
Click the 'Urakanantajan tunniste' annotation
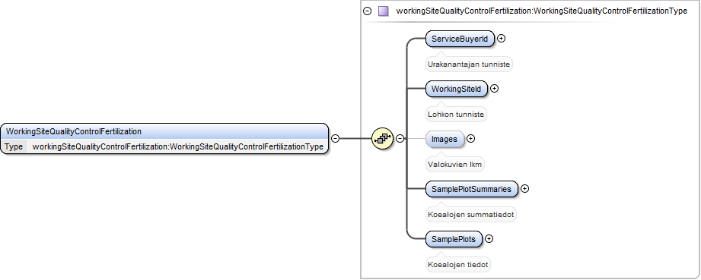(x=469, y=64)
